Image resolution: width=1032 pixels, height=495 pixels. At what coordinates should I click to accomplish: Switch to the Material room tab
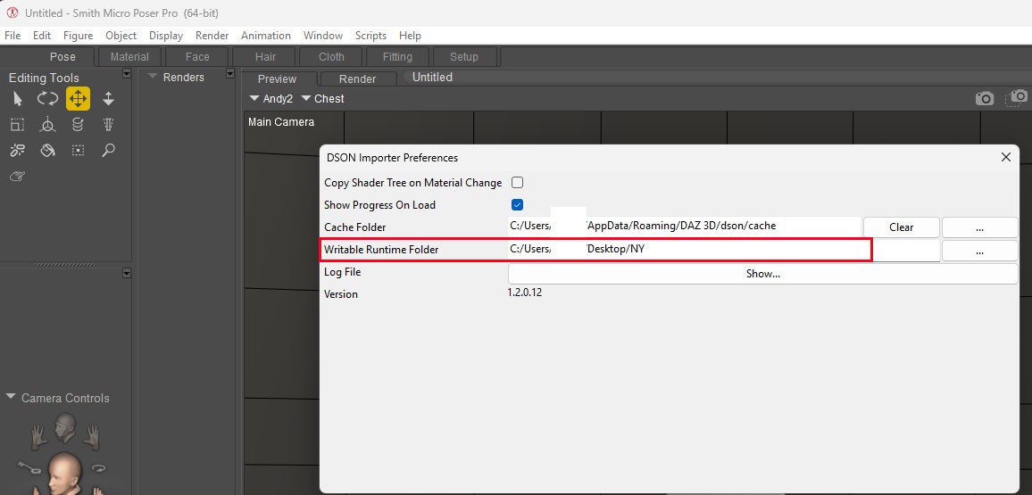click(129, 57)
